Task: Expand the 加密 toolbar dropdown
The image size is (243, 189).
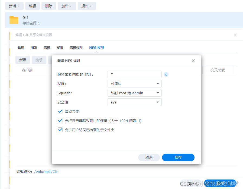Action: point(67,6)
